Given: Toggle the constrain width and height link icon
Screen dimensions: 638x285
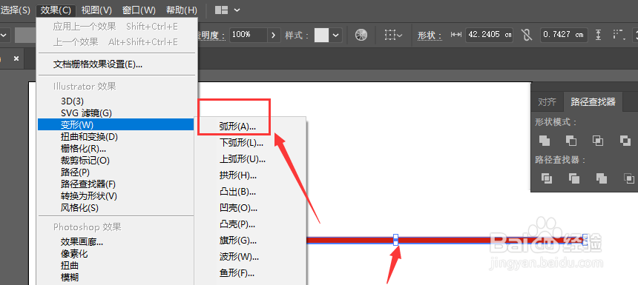Looking at the screenshot, I should (527, 35).
